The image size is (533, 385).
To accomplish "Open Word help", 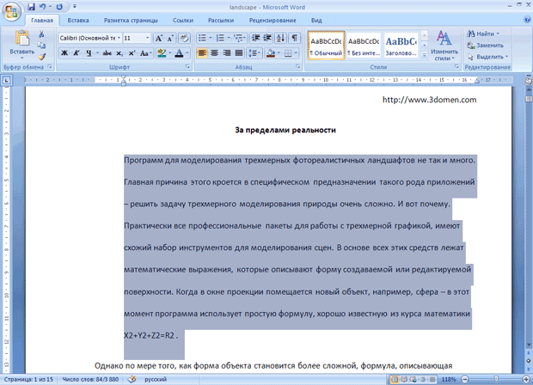I will 527,20.
